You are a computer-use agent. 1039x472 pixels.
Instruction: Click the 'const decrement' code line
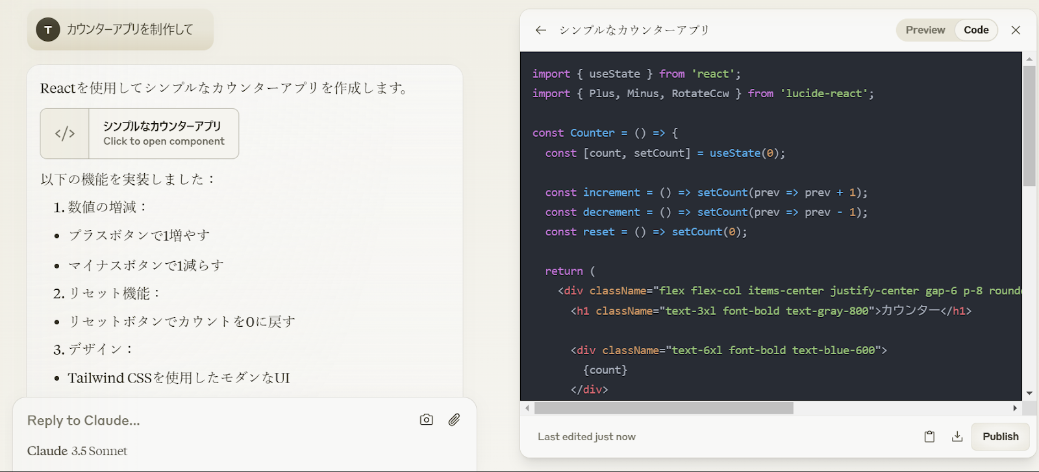tap(707, 212)
